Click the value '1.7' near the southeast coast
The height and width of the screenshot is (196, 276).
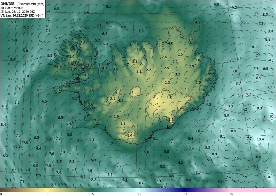click(x=171, y=119)
